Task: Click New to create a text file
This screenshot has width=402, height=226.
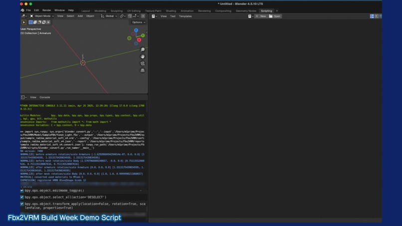Action: coord(261,16)
